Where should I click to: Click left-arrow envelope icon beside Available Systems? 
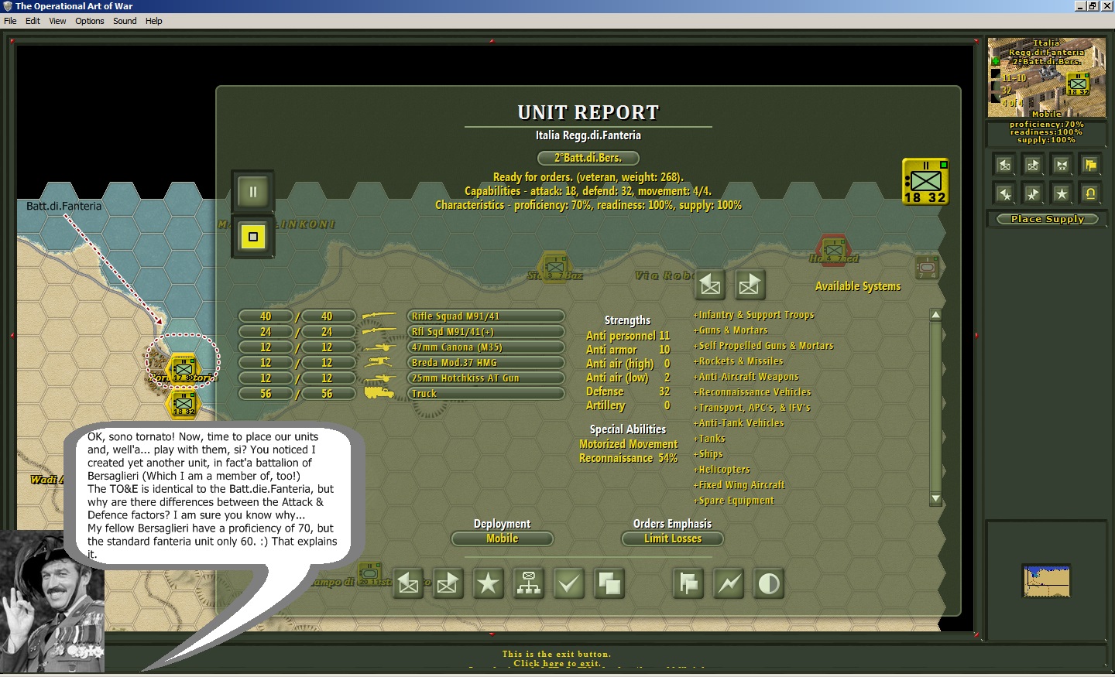click(710, 286)
